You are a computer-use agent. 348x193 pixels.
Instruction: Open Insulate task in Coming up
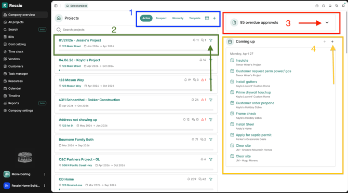click(242, 61)
